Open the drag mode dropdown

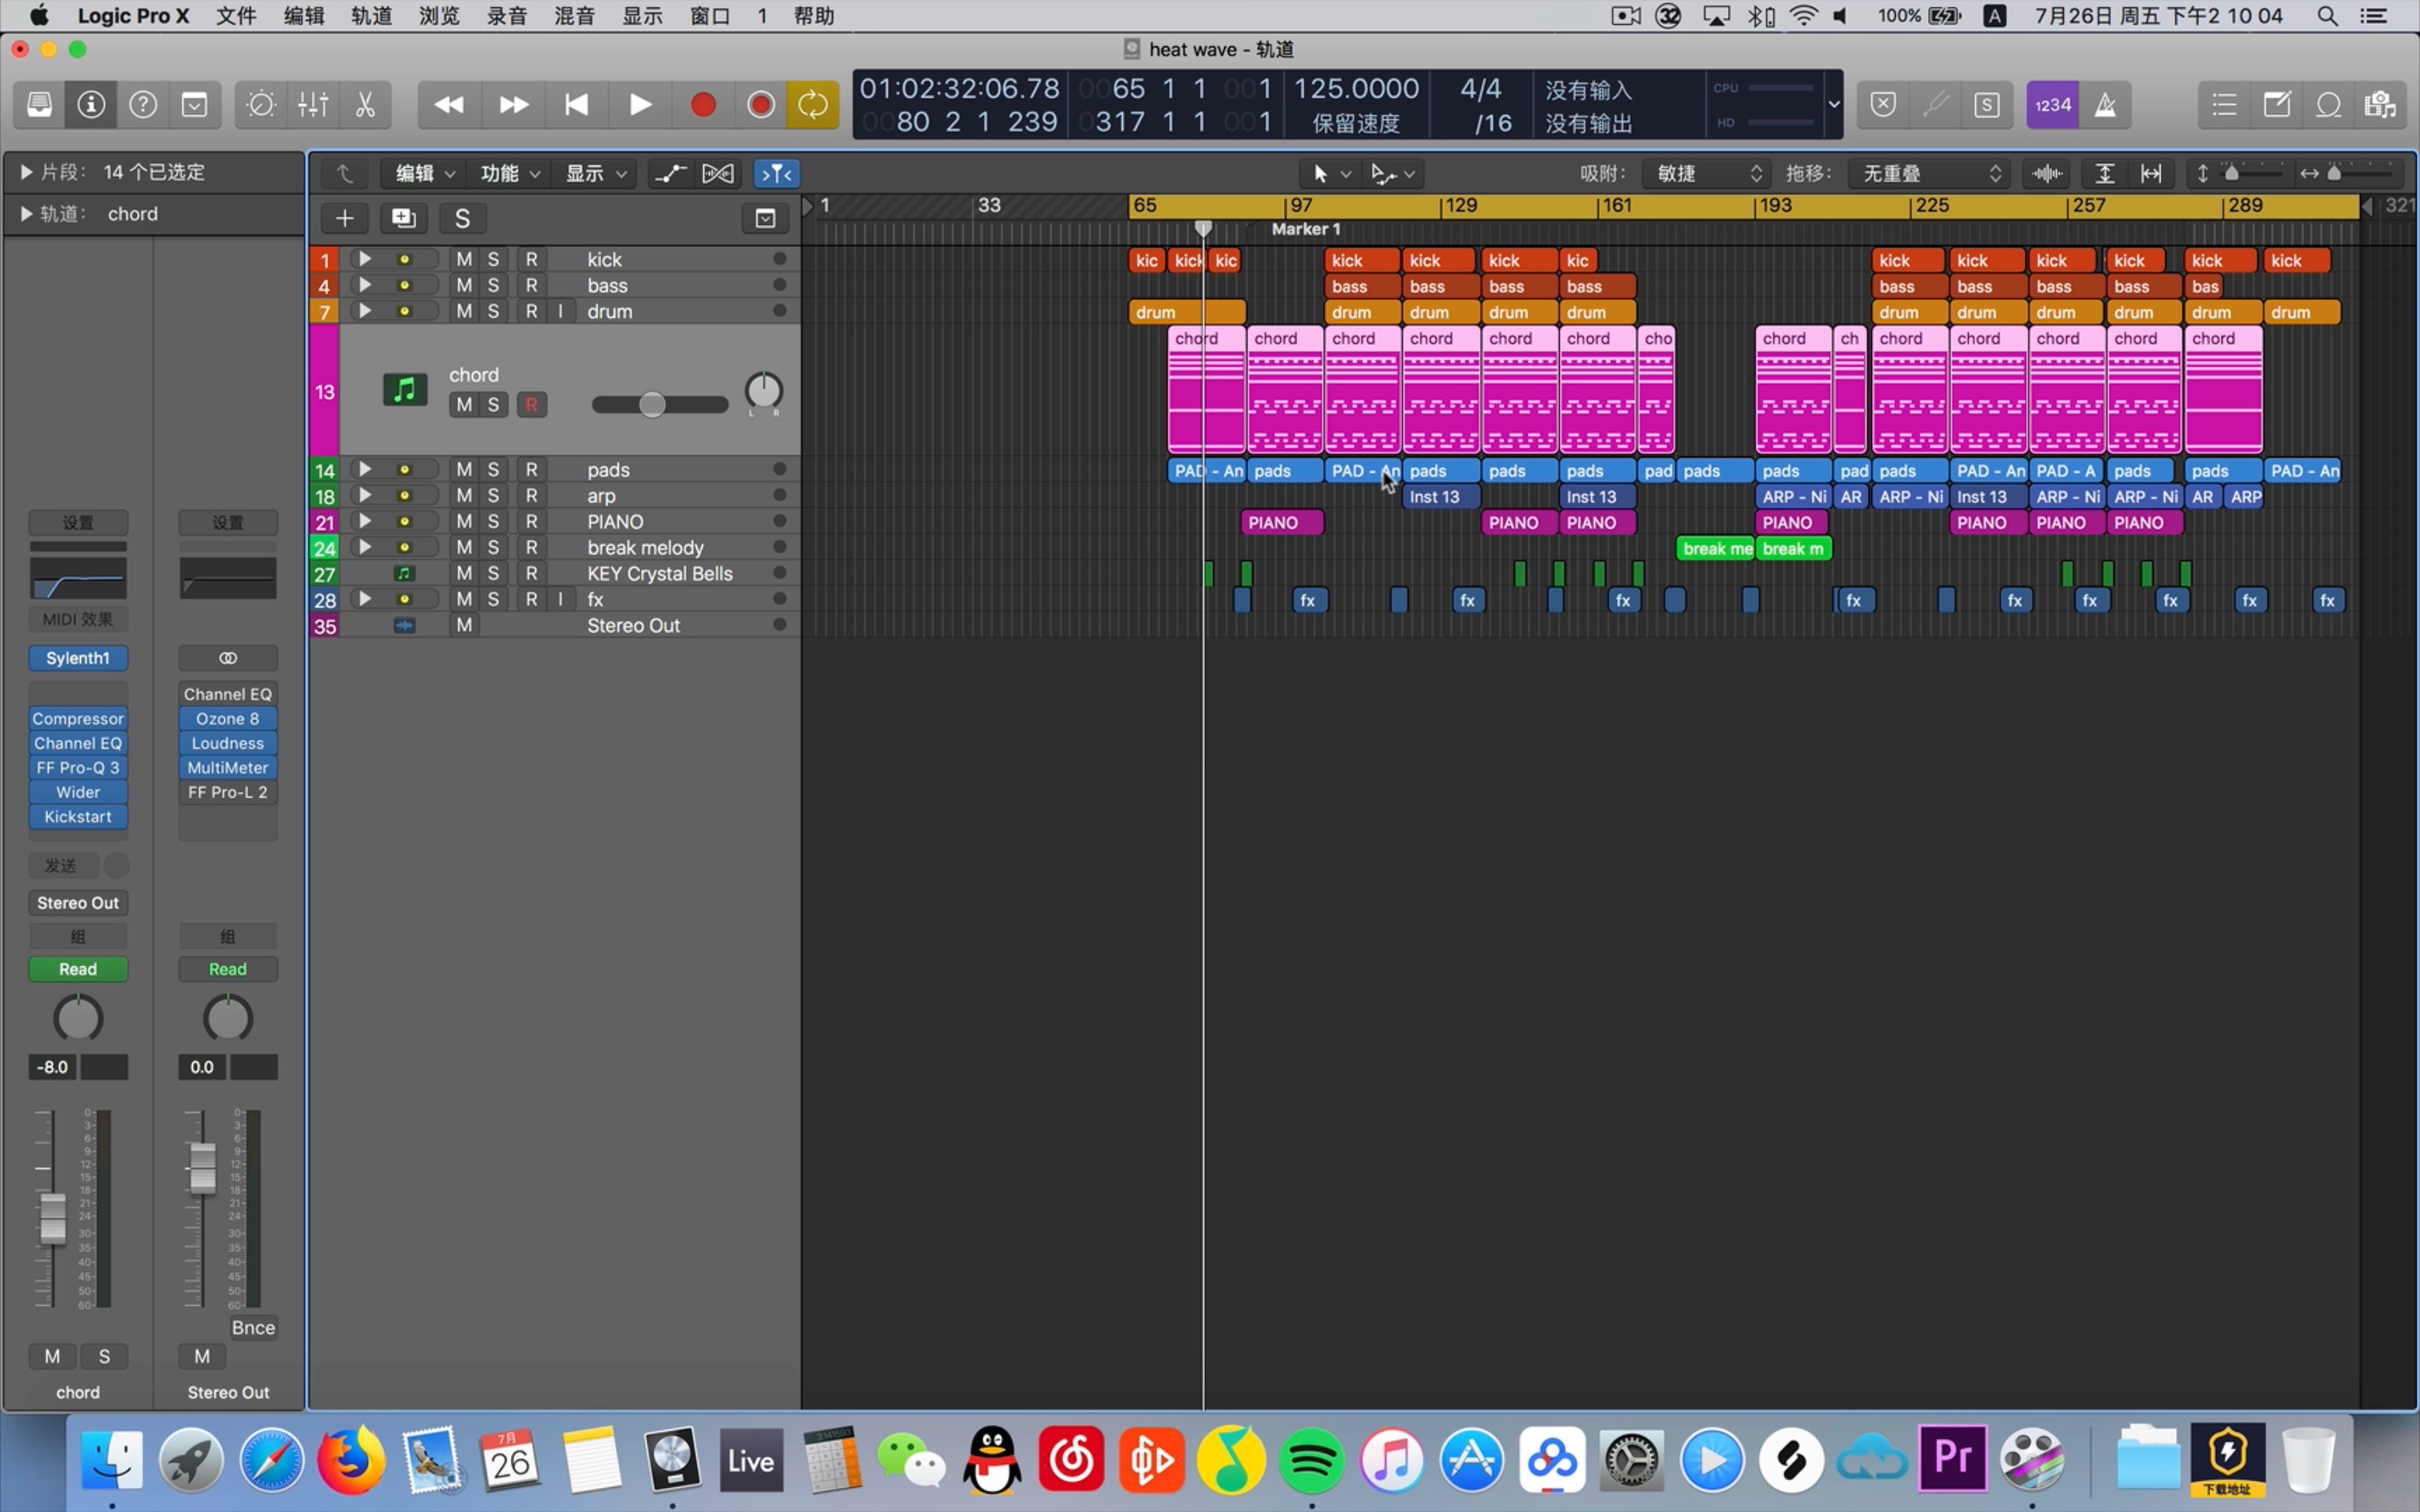1929,173
